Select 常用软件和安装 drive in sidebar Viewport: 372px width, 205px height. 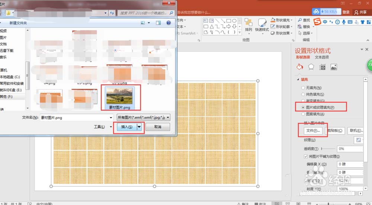coord(12,83)
